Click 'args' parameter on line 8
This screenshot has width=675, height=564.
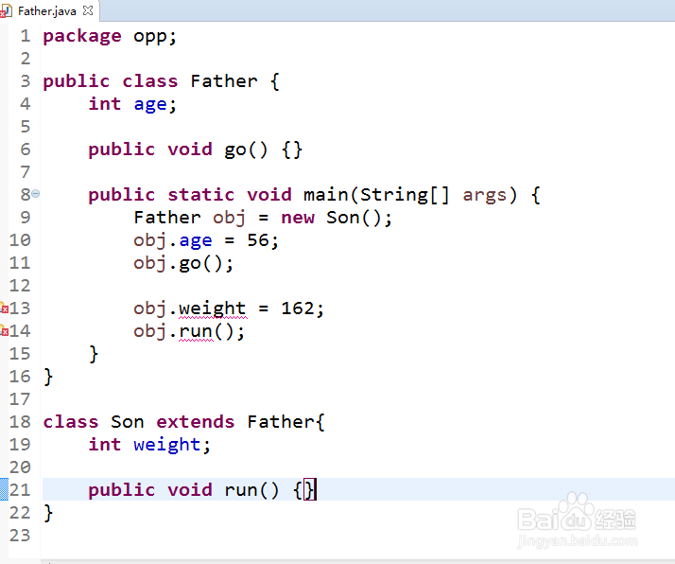point(485,196)
